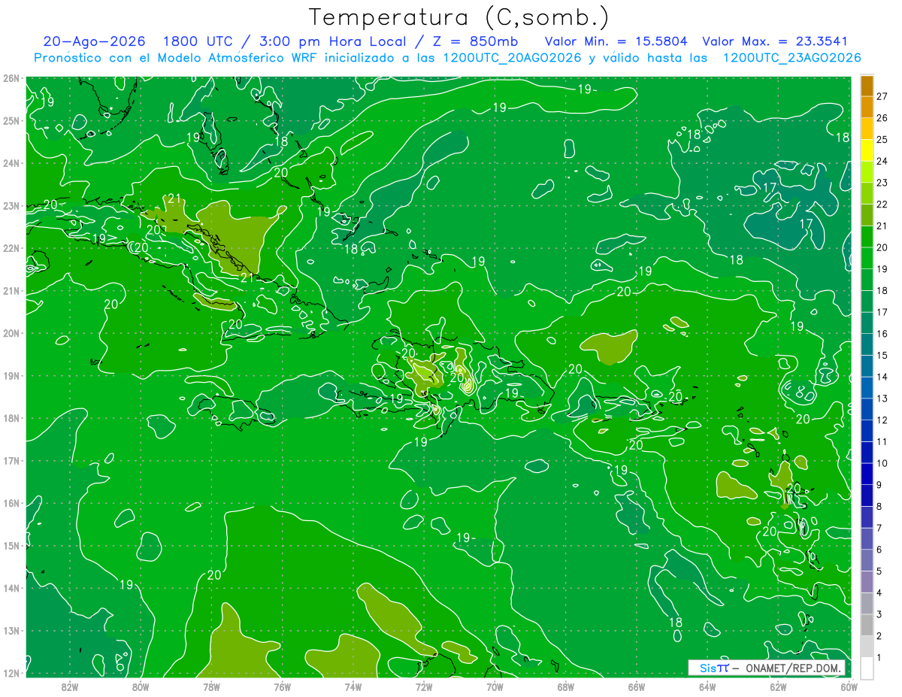This screenshot has width=902, height=697.
Task: Click "Pronóstico con el Modelo Atmósferico WRF" text
Action: pyautogui.click(x=177, y=57)
